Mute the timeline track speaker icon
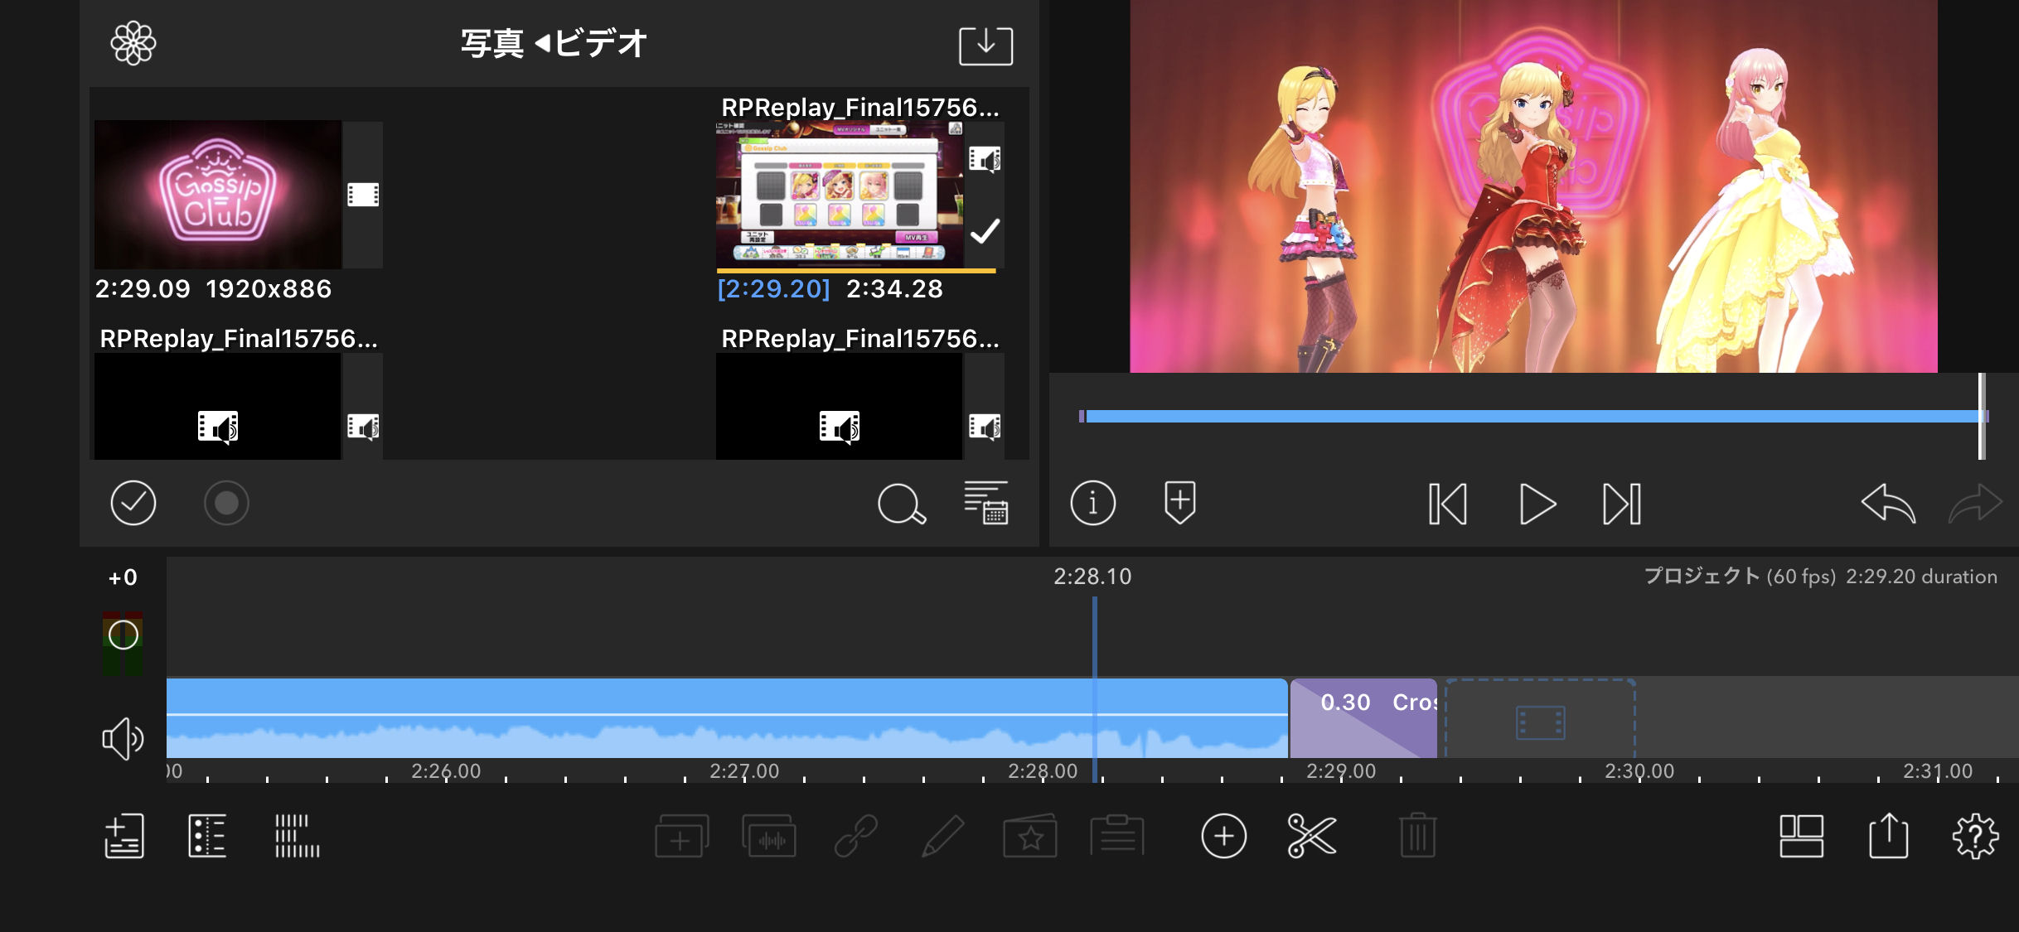 [123, 738]
